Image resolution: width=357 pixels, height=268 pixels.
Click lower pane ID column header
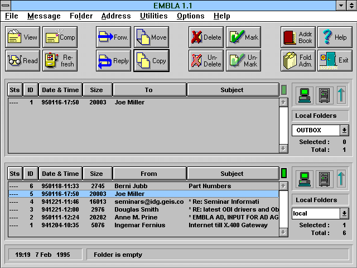click(31, 174)
